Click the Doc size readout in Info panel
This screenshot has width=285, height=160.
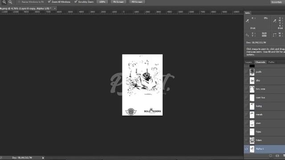pos(256,43)
